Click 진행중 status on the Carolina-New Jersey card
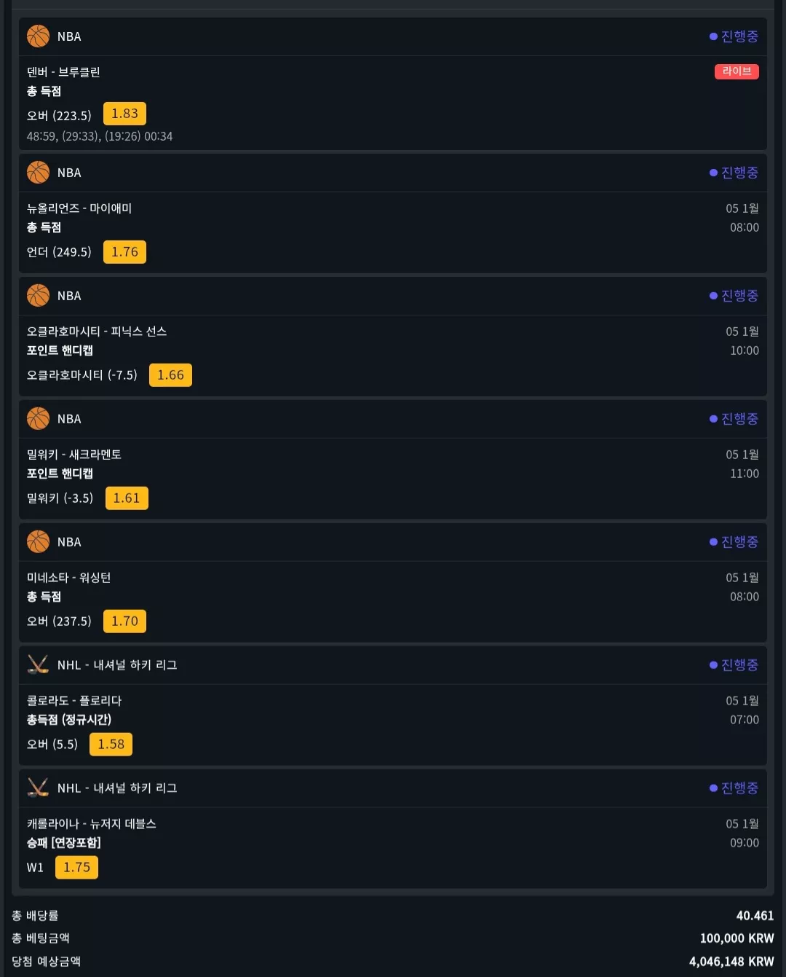 pyautogui.click(x=734, y=788)
